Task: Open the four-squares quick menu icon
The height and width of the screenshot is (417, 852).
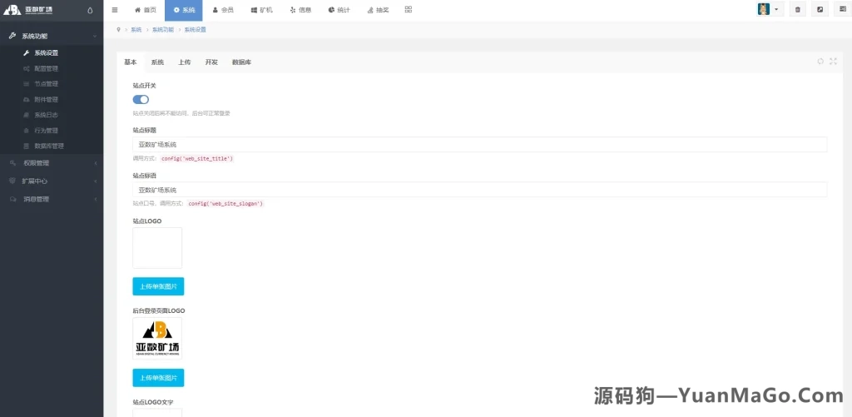Action: [x=409, y=10]
